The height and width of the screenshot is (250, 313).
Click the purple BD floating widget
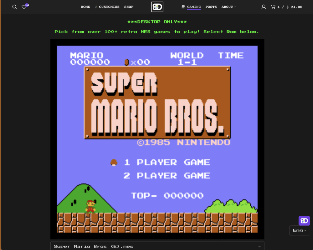coord(304,221)
